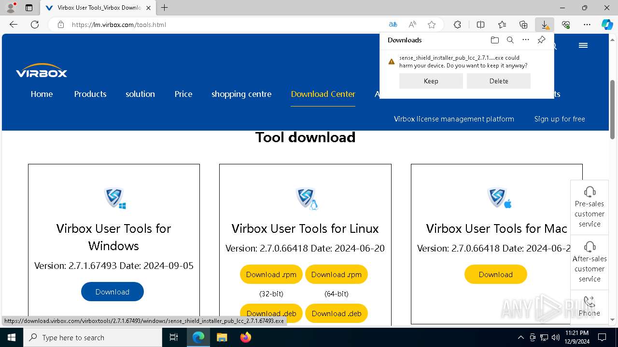
Task: Download 64-bit .deb Linux package
Action: pyautogui.click(x=337, y=313)
